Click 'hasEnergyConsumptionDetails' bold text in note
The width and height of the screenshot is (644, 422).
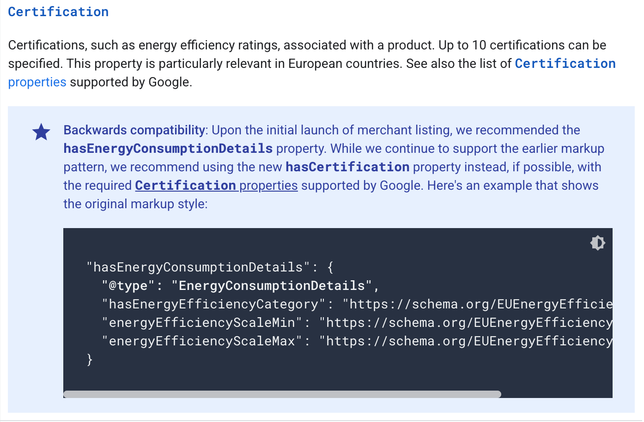[168, 149]
